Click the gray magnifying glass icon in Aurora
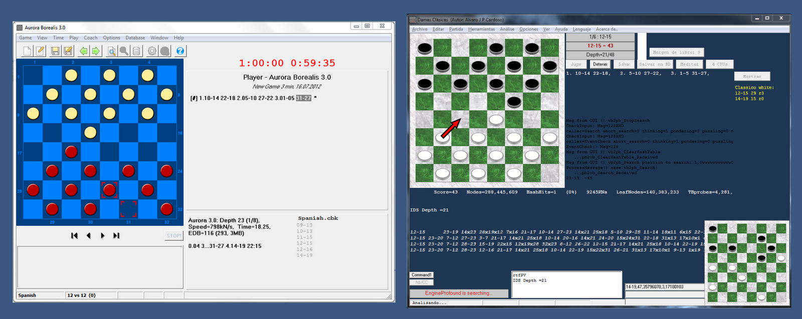This screenshot has width=802, height=319. point(124,51)
